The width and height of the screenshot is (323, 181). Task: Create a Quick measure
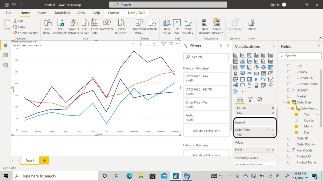(x=217, y=26)
